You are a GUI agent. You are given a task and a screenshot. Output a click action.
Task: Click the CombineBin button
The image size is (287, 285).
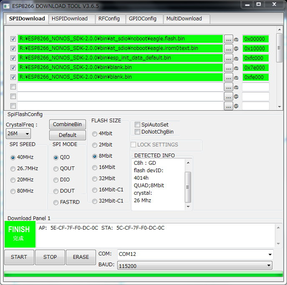[x=67, y=124]
